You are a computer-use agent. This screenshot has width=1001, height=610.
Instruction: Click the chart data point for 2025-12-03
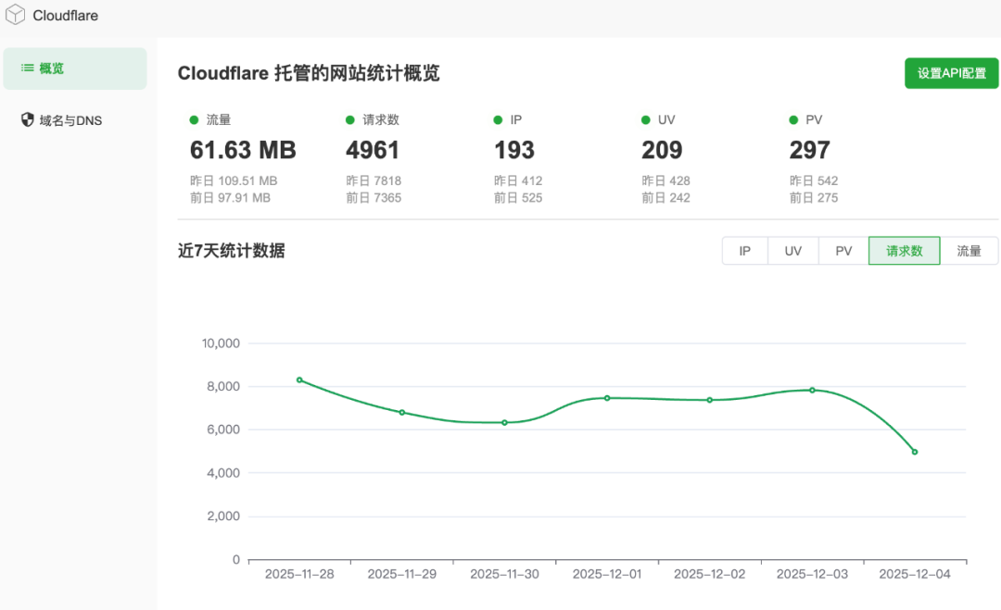point(812,390)
